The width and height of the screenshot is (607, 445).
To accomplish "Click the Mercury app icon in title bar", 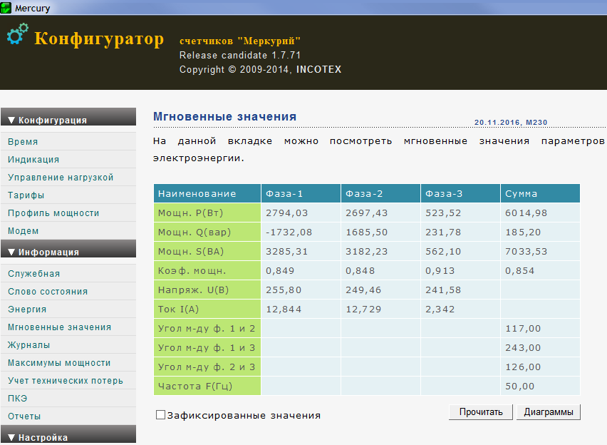I will click(6, 8).
